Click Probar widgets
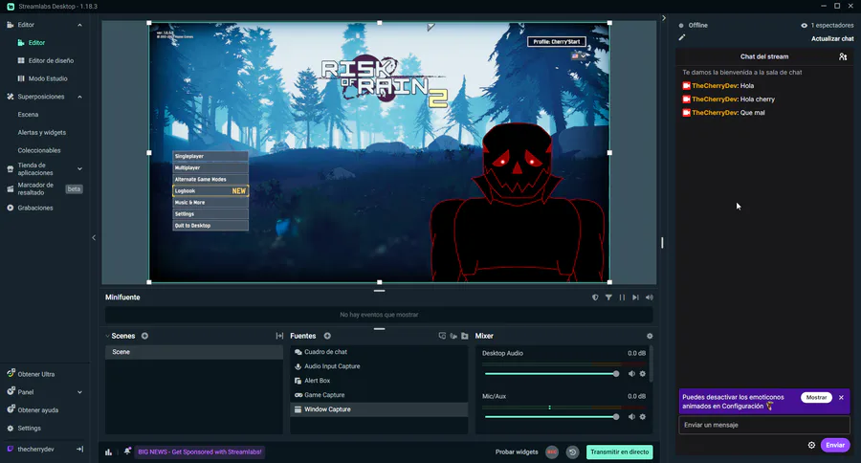This screenshot has width=861, height=463. 517,452
